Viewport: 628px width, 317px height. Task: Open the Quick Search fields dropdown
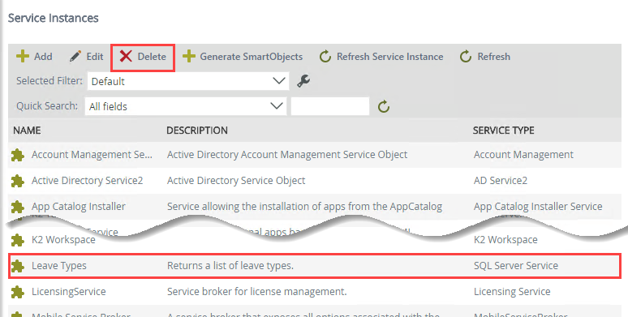pyautogui.click(x=186, y=106)
